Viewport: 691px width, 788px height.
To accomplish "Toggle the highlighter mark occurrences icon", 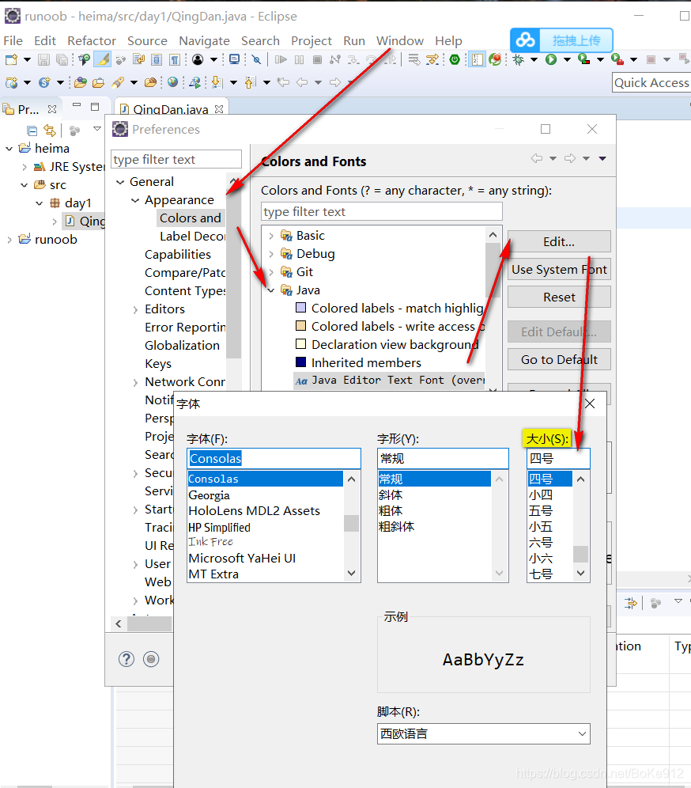I will click(104, 60).
